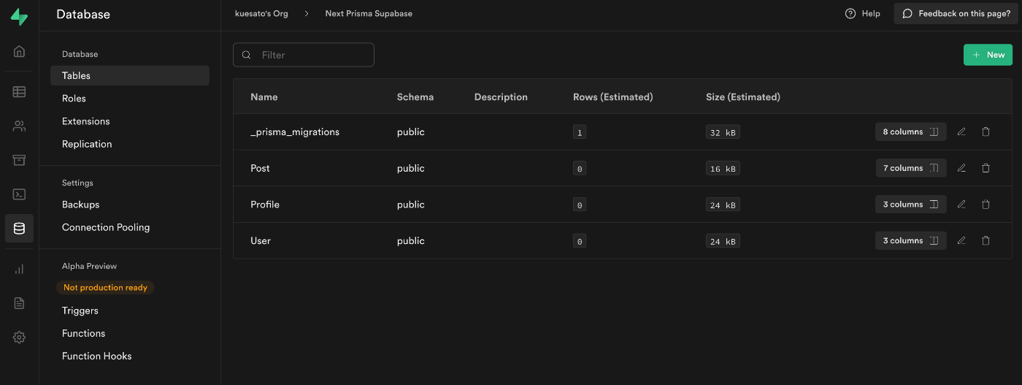Viewport: 1022px width, 385px height.
Task: Edit the Post table with the pencil icon
Action: (x=961, y=168)
